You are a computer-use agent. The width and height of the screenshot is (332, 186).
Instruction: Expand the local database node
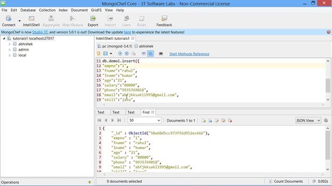point(9,55)
